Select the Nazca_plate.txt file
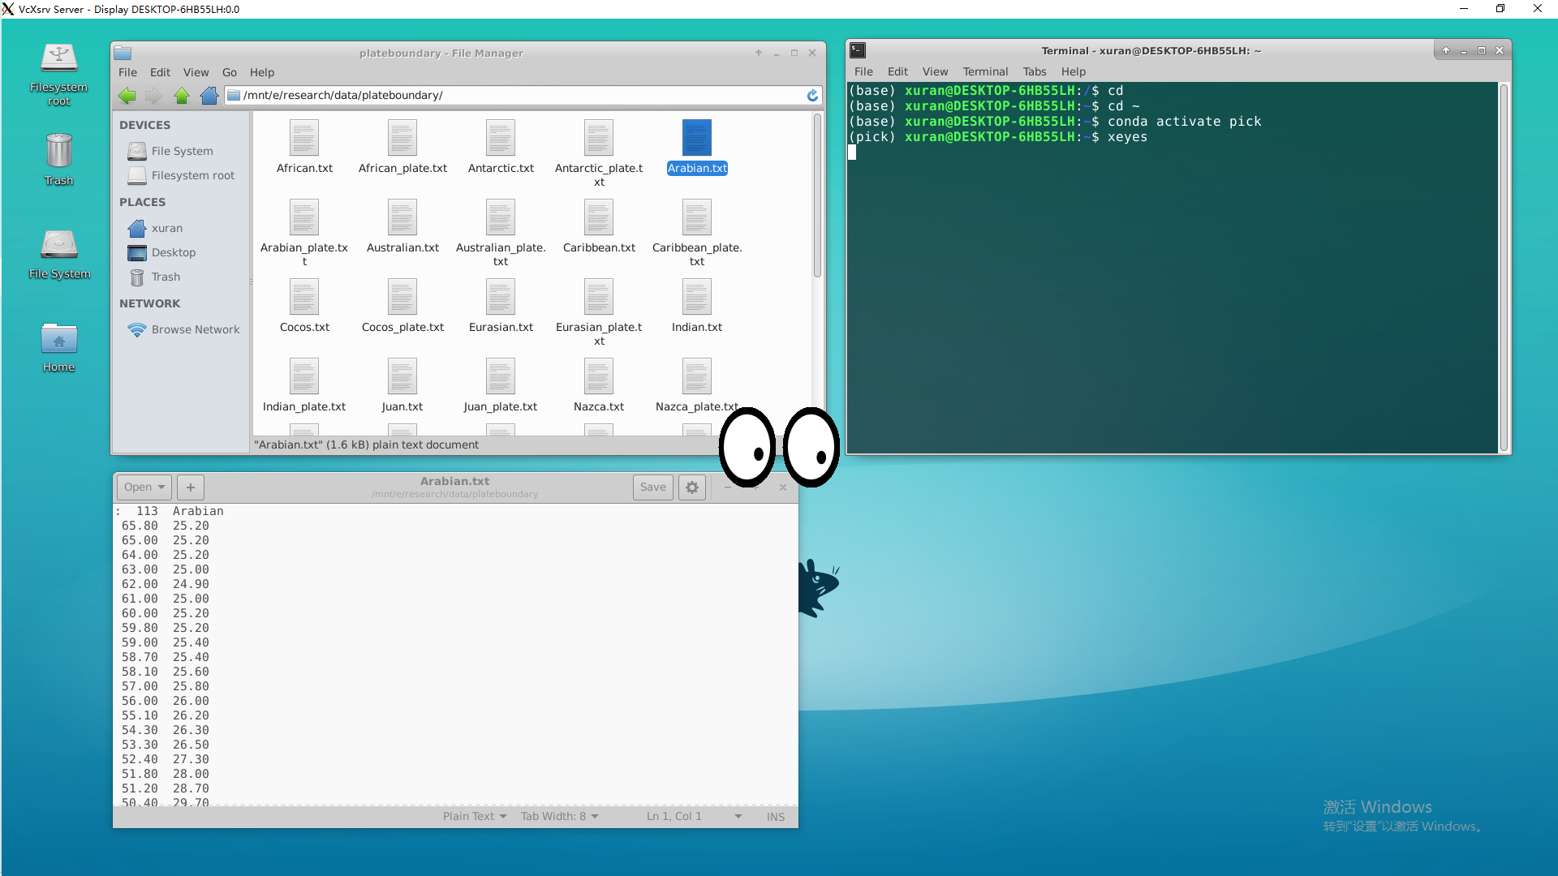This screenshot has width=1558, height=876. tap(697, 385)
